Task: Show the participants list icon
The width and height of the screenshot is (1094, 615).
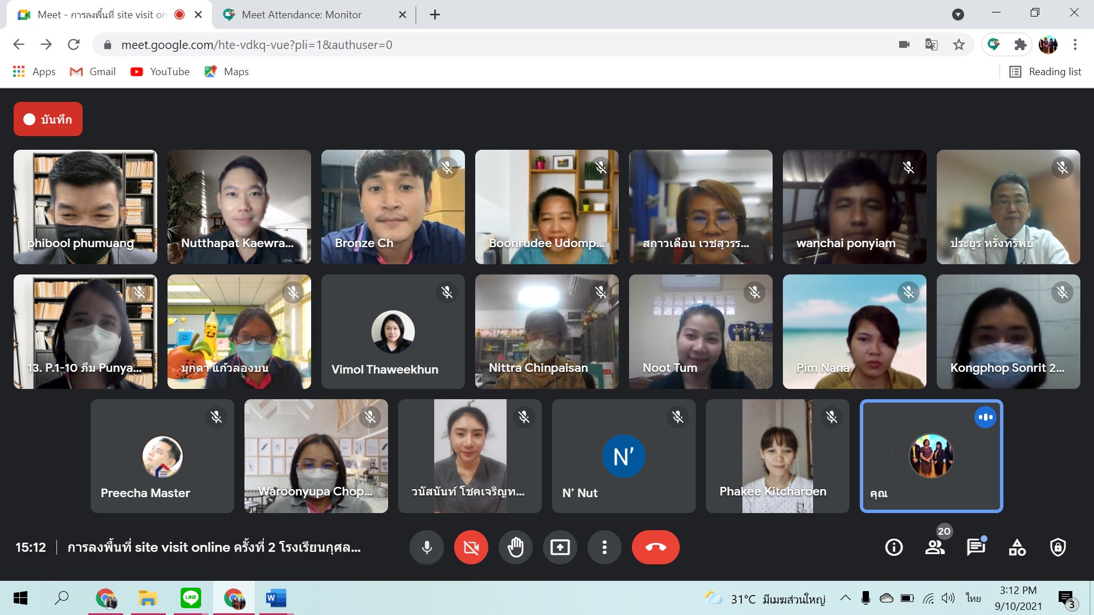Action: point(934,548)
